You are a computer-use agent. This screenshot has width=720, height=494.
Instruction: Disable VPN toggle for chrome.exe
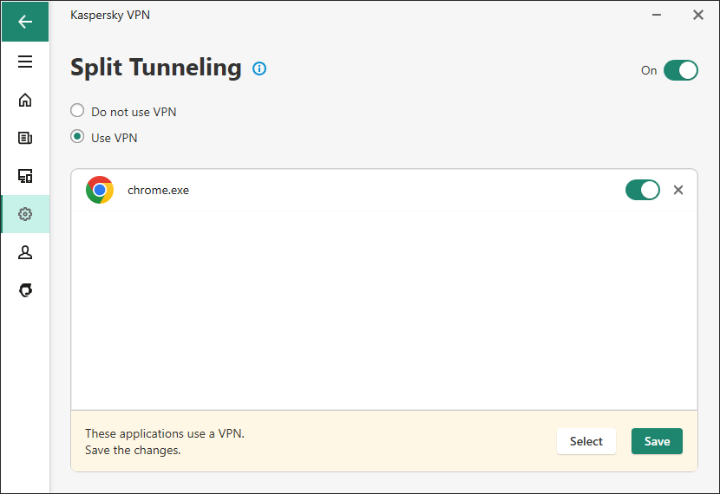[643, 190]
